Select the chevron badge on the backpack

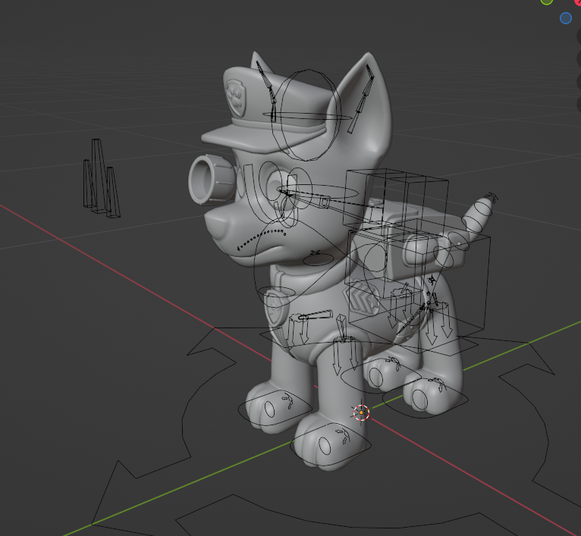pos(361,297)
